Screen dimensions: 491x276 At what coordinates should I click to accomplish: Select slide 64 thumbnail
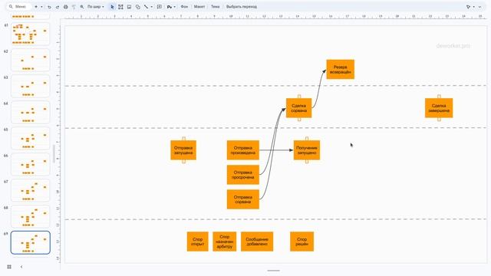(x=31, y=112)
